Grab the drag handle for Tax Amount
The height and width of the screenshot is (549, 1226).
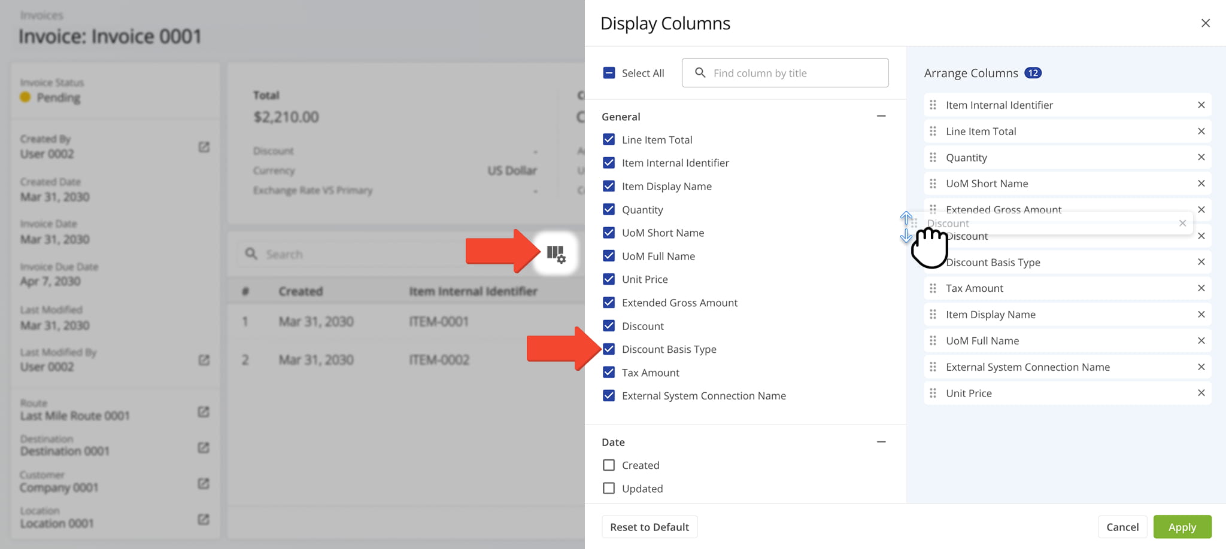tap(933, 288)
